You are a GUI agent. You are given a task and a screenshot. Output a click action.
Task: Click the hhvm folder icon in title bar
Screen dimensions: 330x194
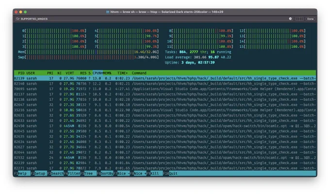(x=108, y=12)
